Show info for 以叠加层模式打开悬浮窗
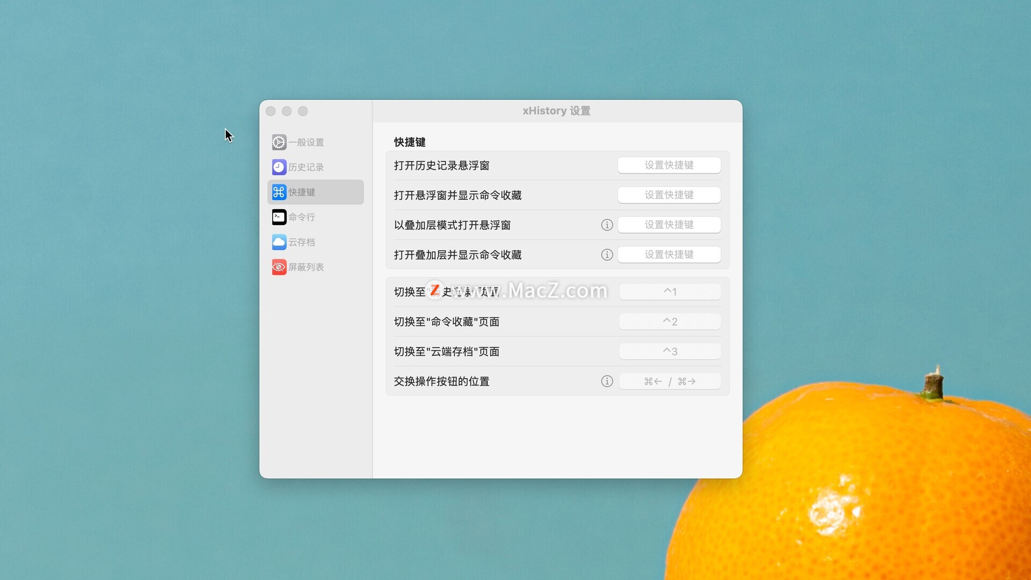This screenshot has height=580, width=1031. [607, 225]
